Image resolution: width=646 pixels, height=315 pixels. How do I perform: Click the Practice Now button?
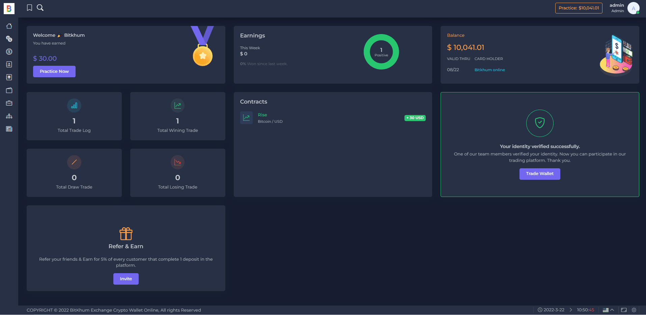pos(54,71)
